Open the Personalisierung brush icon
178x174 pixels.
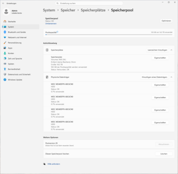pyautogui.click(x=5, y=43)
